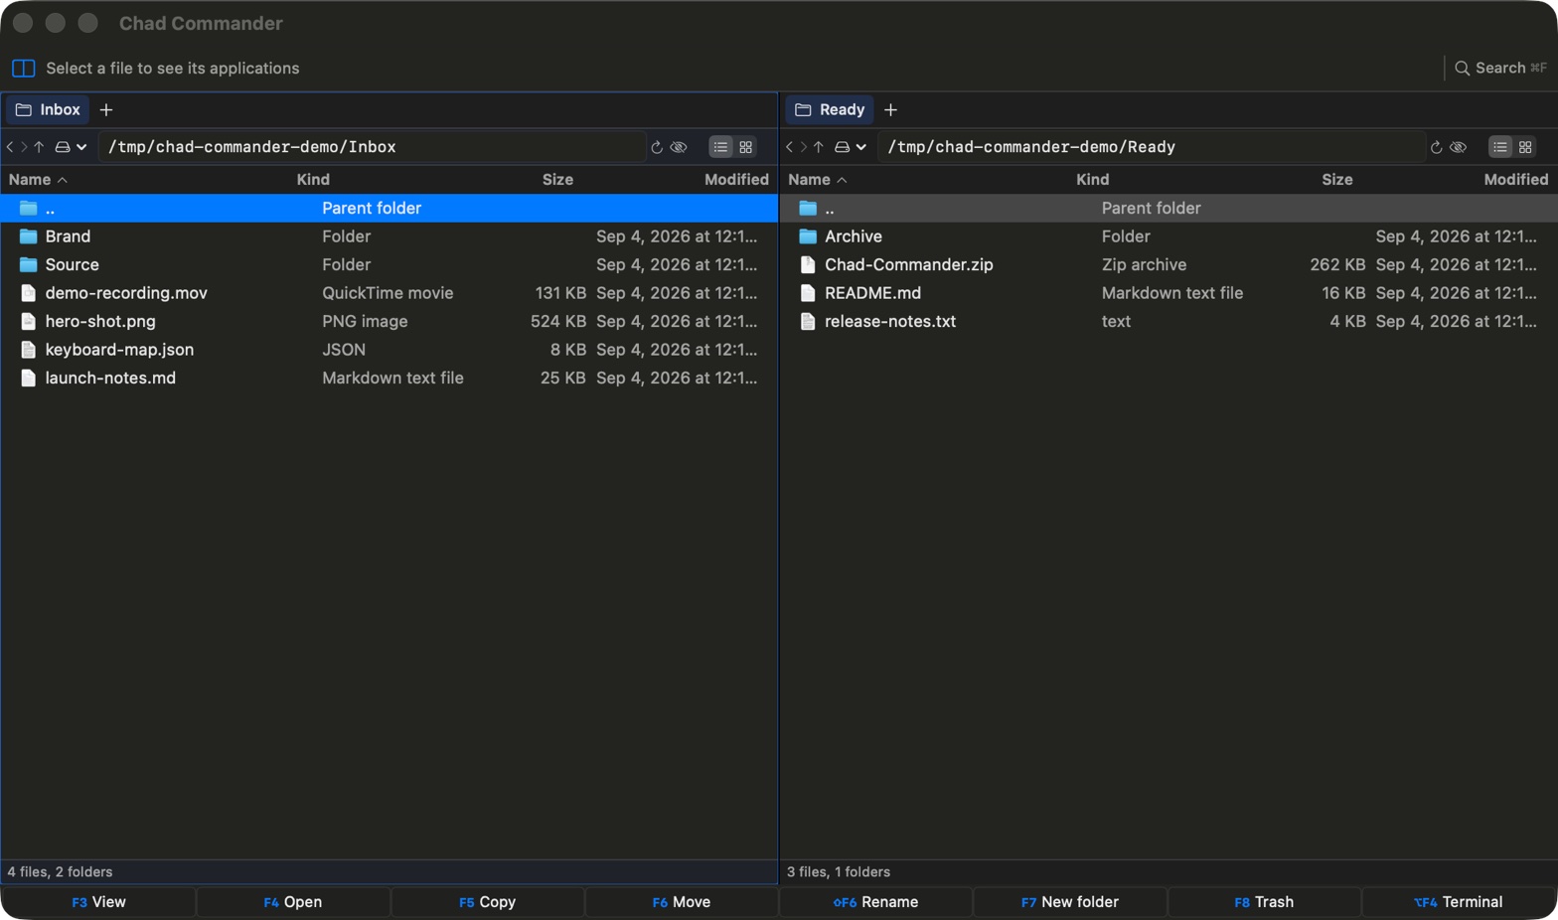Select parent folder row in Ready pane
The width and height of the screenshot is (1558, 920).
(x=1168, y=208)
